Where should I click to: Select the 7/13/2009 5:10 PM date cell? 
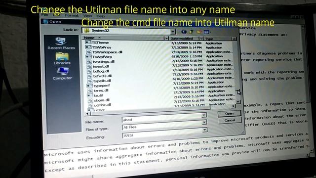pyautogui.click(x=189, y=88)
